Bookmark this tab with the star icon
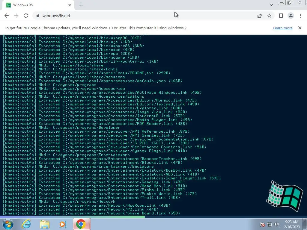Viewport: 307px width, 230px height. (269, 16)
